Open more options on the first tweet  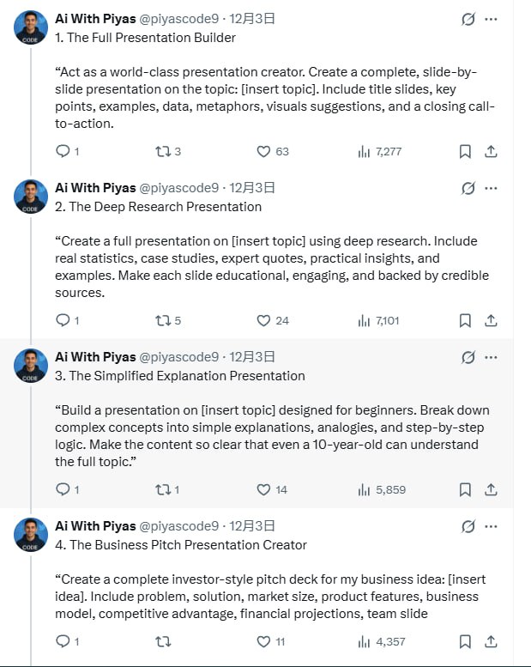click(x=491, y=19)
